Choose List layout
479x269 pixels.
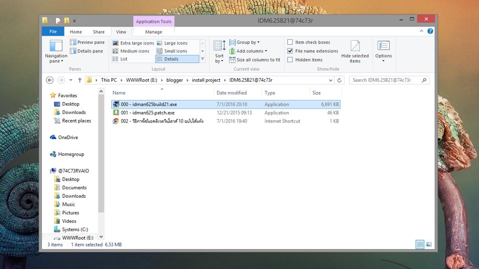[x=120, y=59]
